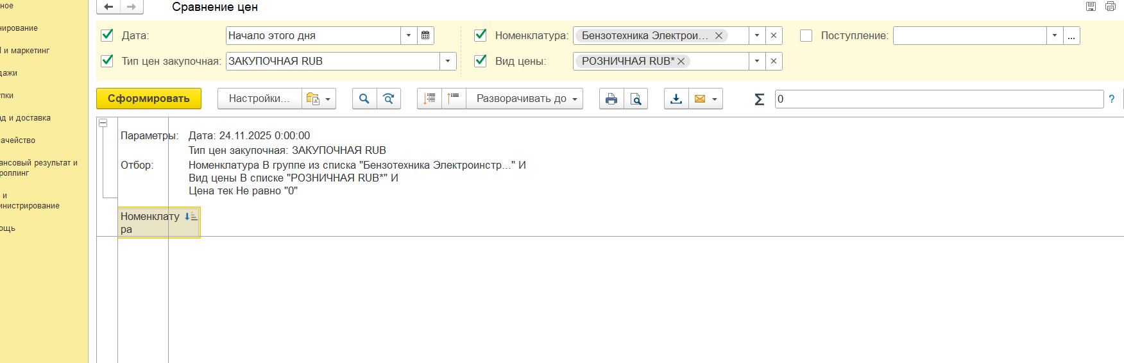Image resolution: width=1124 pixels, height=363 pixels.
Task: Click the magnifier find icon
Action: pos(364,99)
